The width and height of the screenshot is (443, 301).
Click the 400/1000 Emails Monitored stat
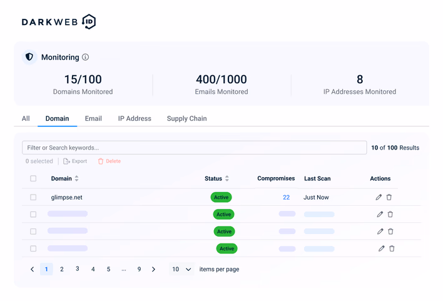(221, 84)
